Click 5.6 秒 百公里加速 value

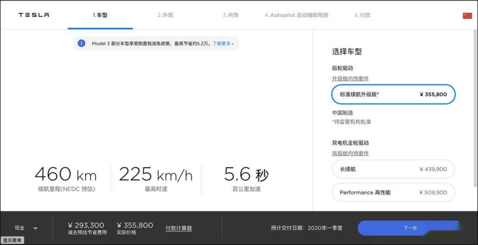[x=247, y=180]
